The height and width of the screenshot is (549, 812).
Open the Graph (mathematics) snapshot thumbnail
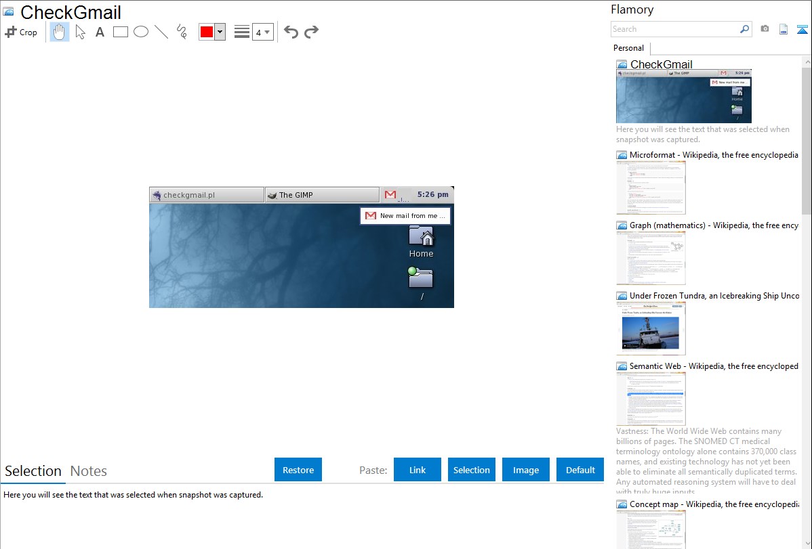coord(651,258)
